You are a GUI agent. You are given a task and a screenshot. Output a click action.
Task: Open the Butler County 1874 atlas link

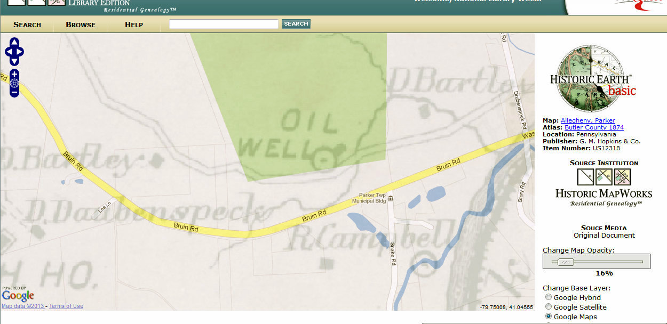click(594, 127)
